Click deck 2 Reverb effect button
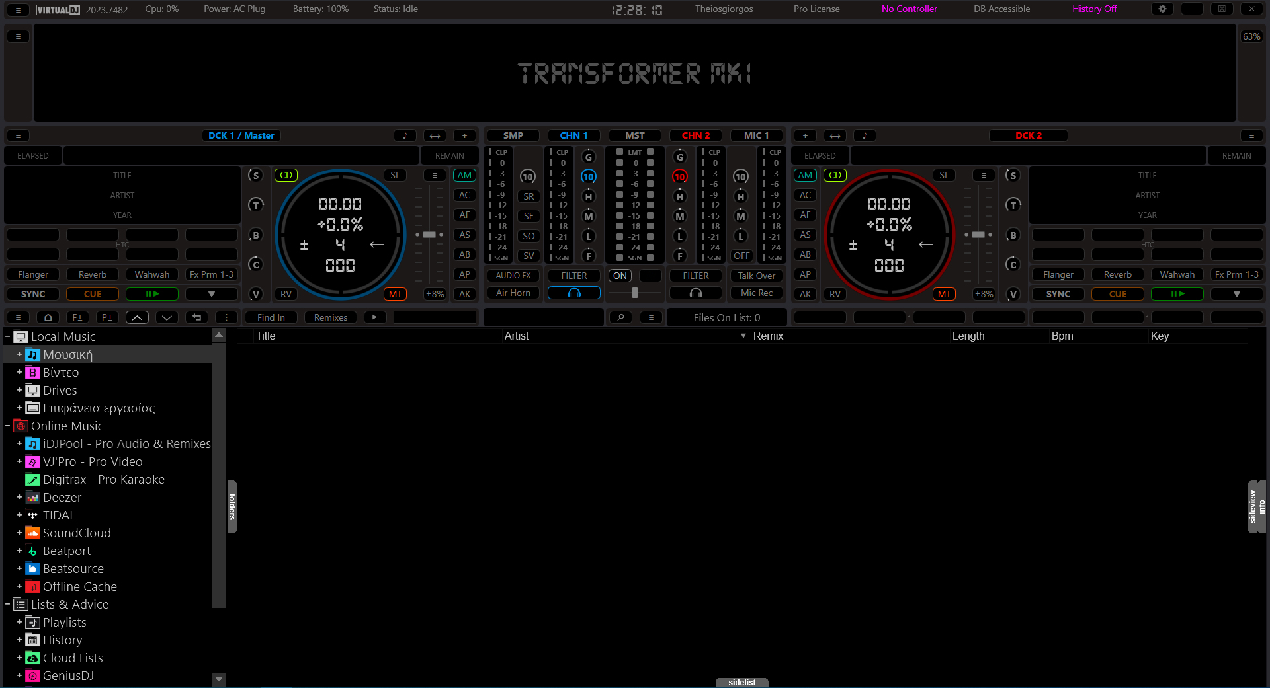This screenshot has width=1270, height=688. click(1118, 274)
